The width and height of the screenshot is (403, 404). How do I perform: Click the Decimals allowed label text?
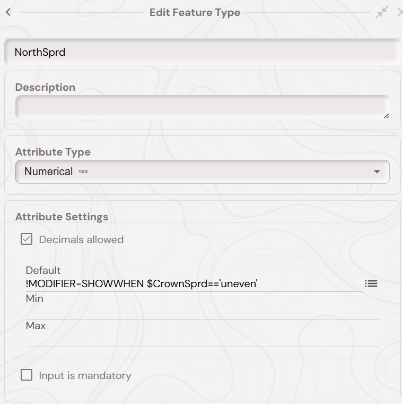(x=81, y=240)
